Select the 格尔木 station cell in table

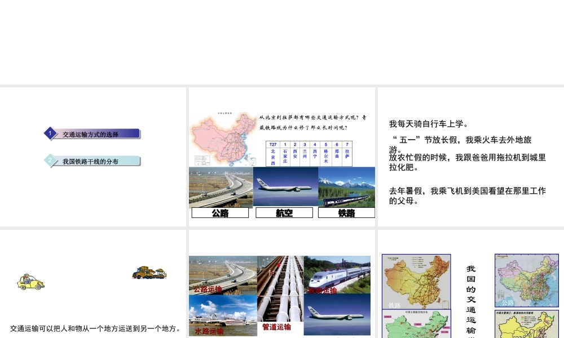point(326,157)
